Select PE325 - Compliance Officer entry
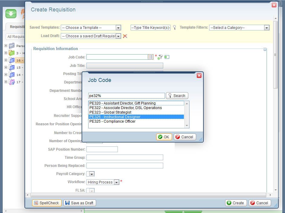 (x=112, y=121)
